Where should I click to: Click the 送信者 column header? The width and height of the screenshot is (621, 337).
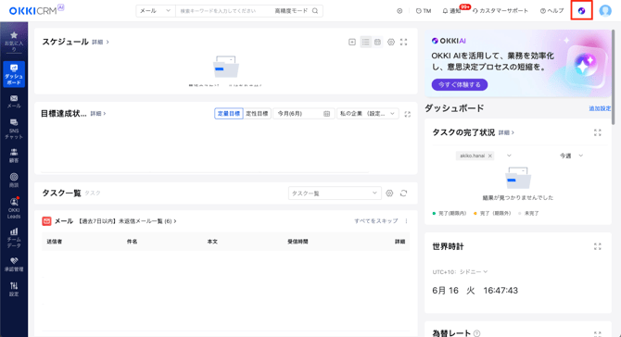55,242
